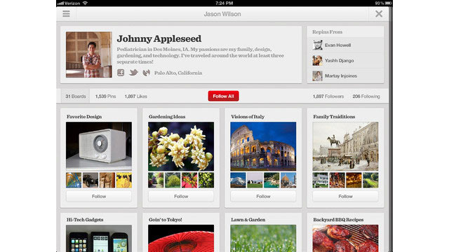Open the radio cover image in Favorite Design
Viewport: 449px width, 252px height.
[99, 146]
